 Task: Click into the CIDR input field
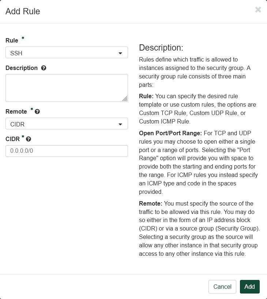point(67,151)
